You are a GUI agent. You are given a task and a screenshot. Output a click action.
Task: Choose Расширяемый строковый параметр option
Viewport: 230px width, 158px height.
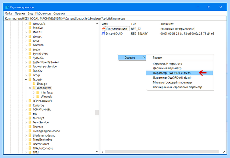[x=180, y=87]
